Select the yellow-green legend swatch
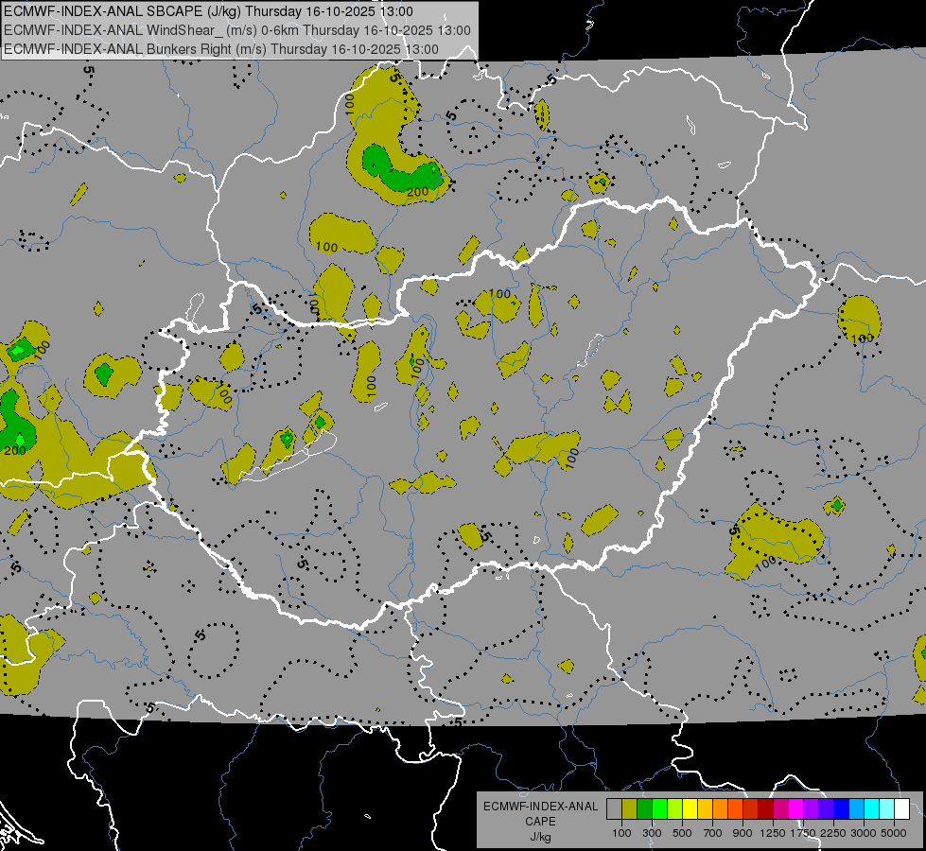The height and width of the screenshot is (851, 926). [x=675, y=808]
